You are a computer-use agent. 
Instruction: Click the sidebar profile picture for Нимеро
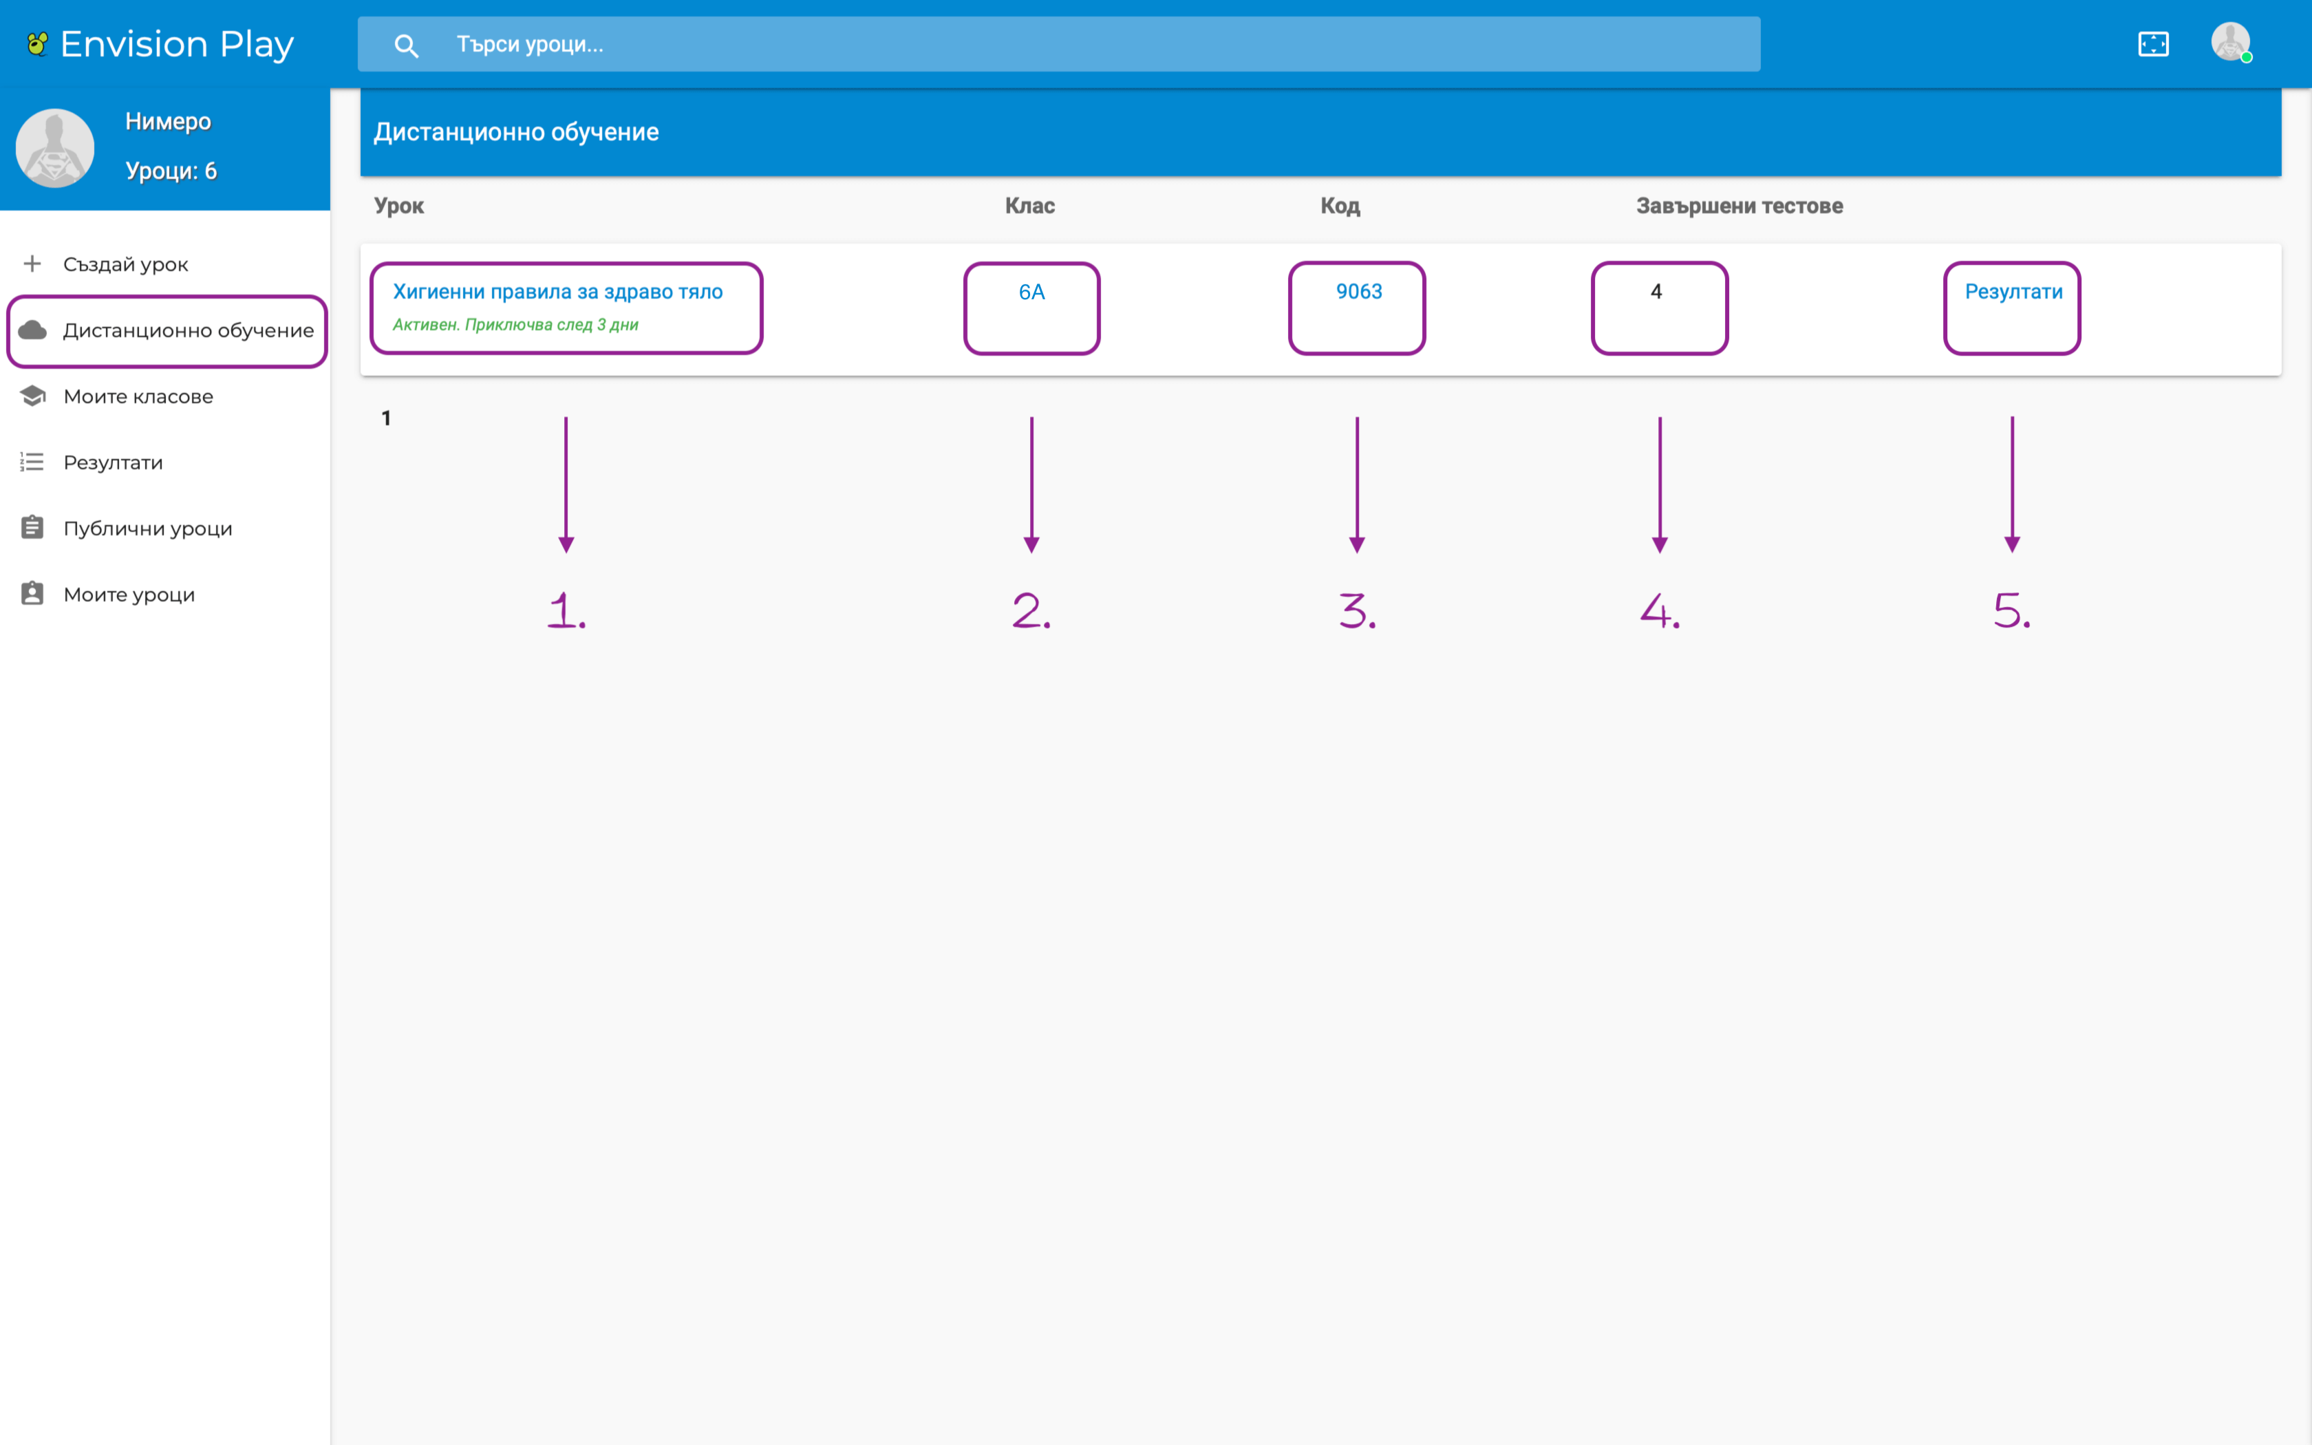pyautogui.click(x=54, y=148)
